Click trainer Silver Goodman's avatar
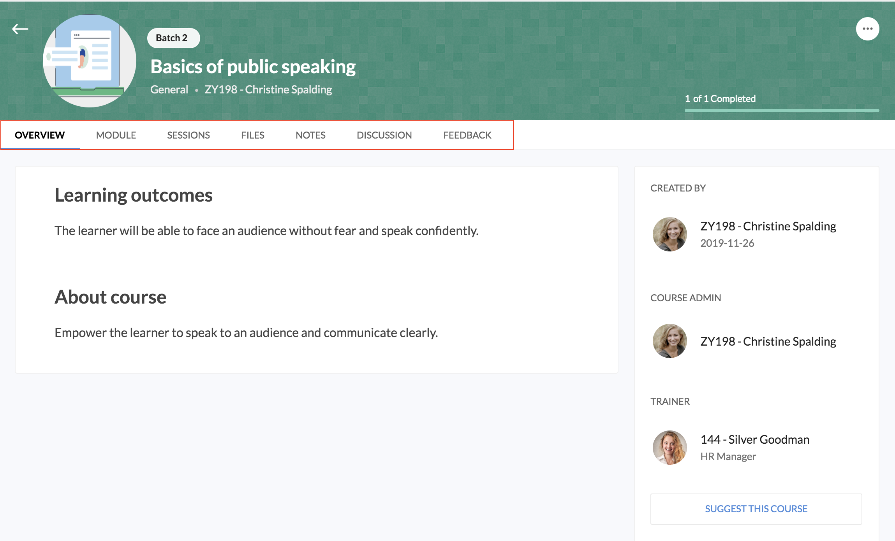This screenshot has height=541, width=895. (669, 448)
